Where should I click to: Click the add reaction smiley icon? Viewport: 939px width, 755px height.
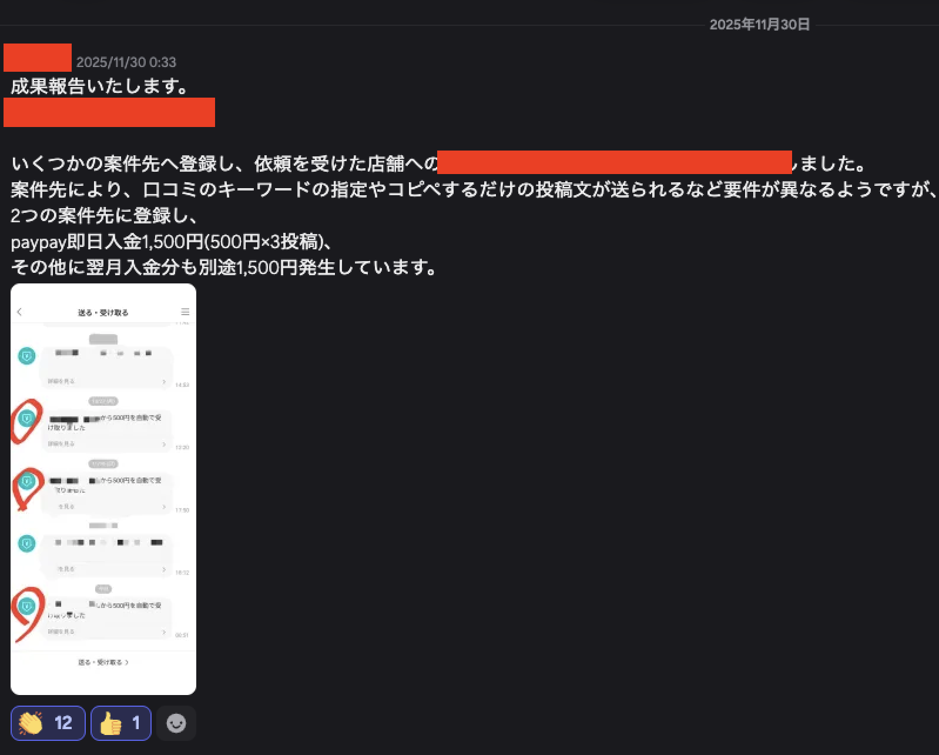(176, 723)
